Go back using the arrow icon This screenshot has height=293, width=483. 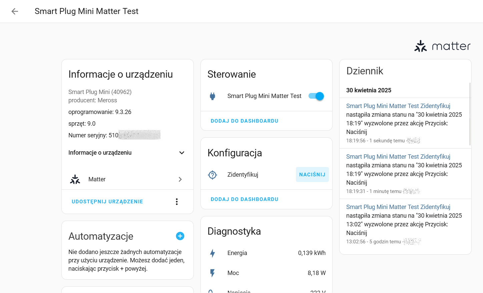(15, 11)
